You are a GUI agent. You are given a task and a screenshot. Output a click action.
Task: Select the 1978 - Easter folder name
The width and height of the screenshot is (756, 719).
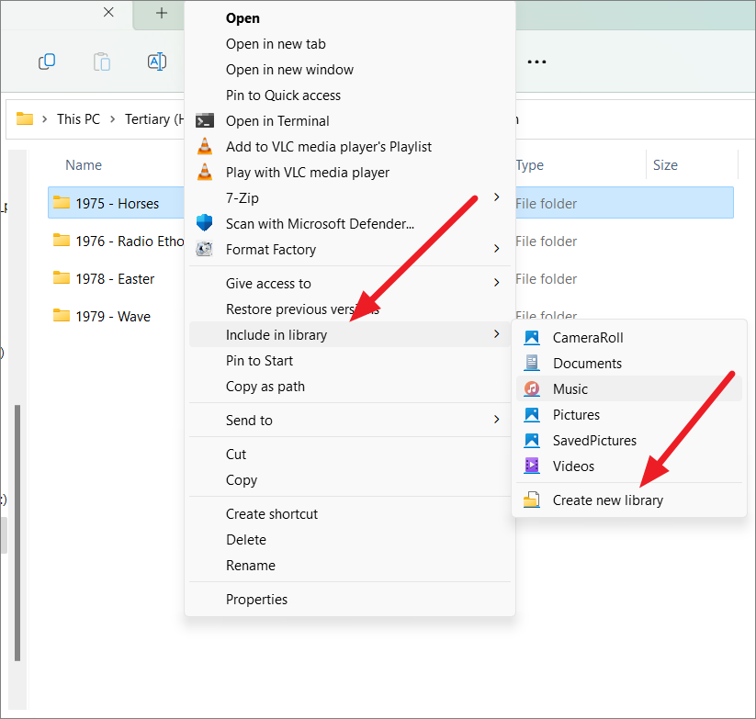click(x=115, y=278)
